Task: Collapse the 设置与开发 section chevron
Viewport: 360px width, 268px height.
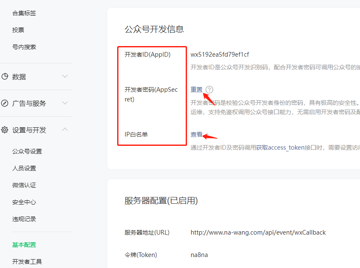Action: 65,129
